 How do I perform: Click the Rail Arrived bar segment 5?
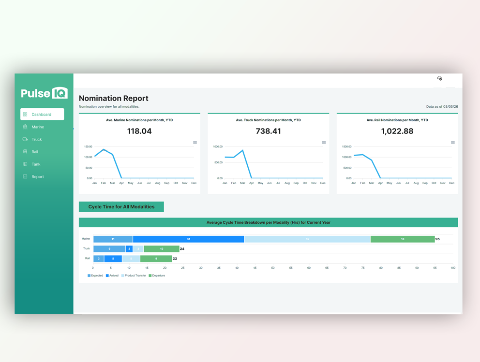(113, 259)
